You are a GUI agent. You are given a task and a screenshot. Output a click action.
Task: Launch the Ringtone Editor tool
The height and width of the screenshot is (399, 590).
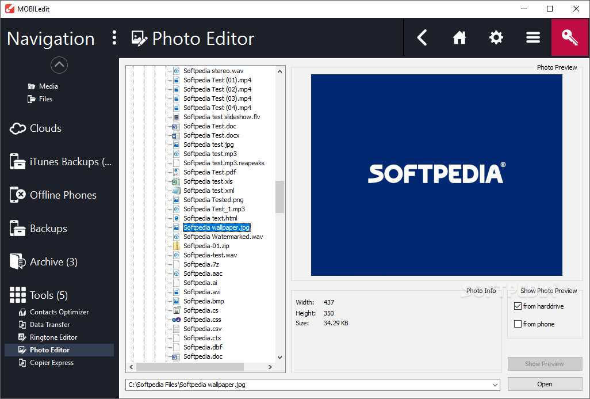coord(53,337)
